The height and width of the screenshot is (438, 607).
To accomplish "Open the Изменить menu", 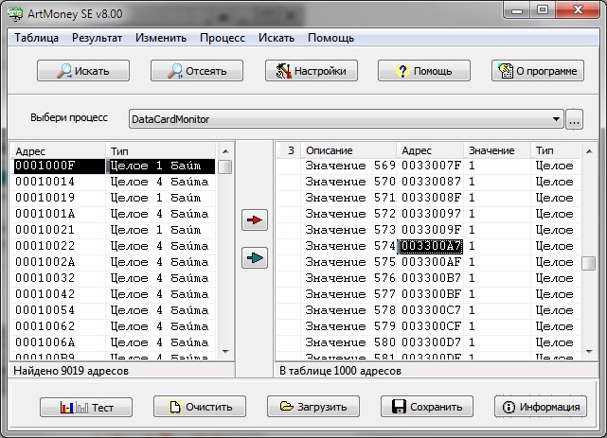I will click(161, 38).
